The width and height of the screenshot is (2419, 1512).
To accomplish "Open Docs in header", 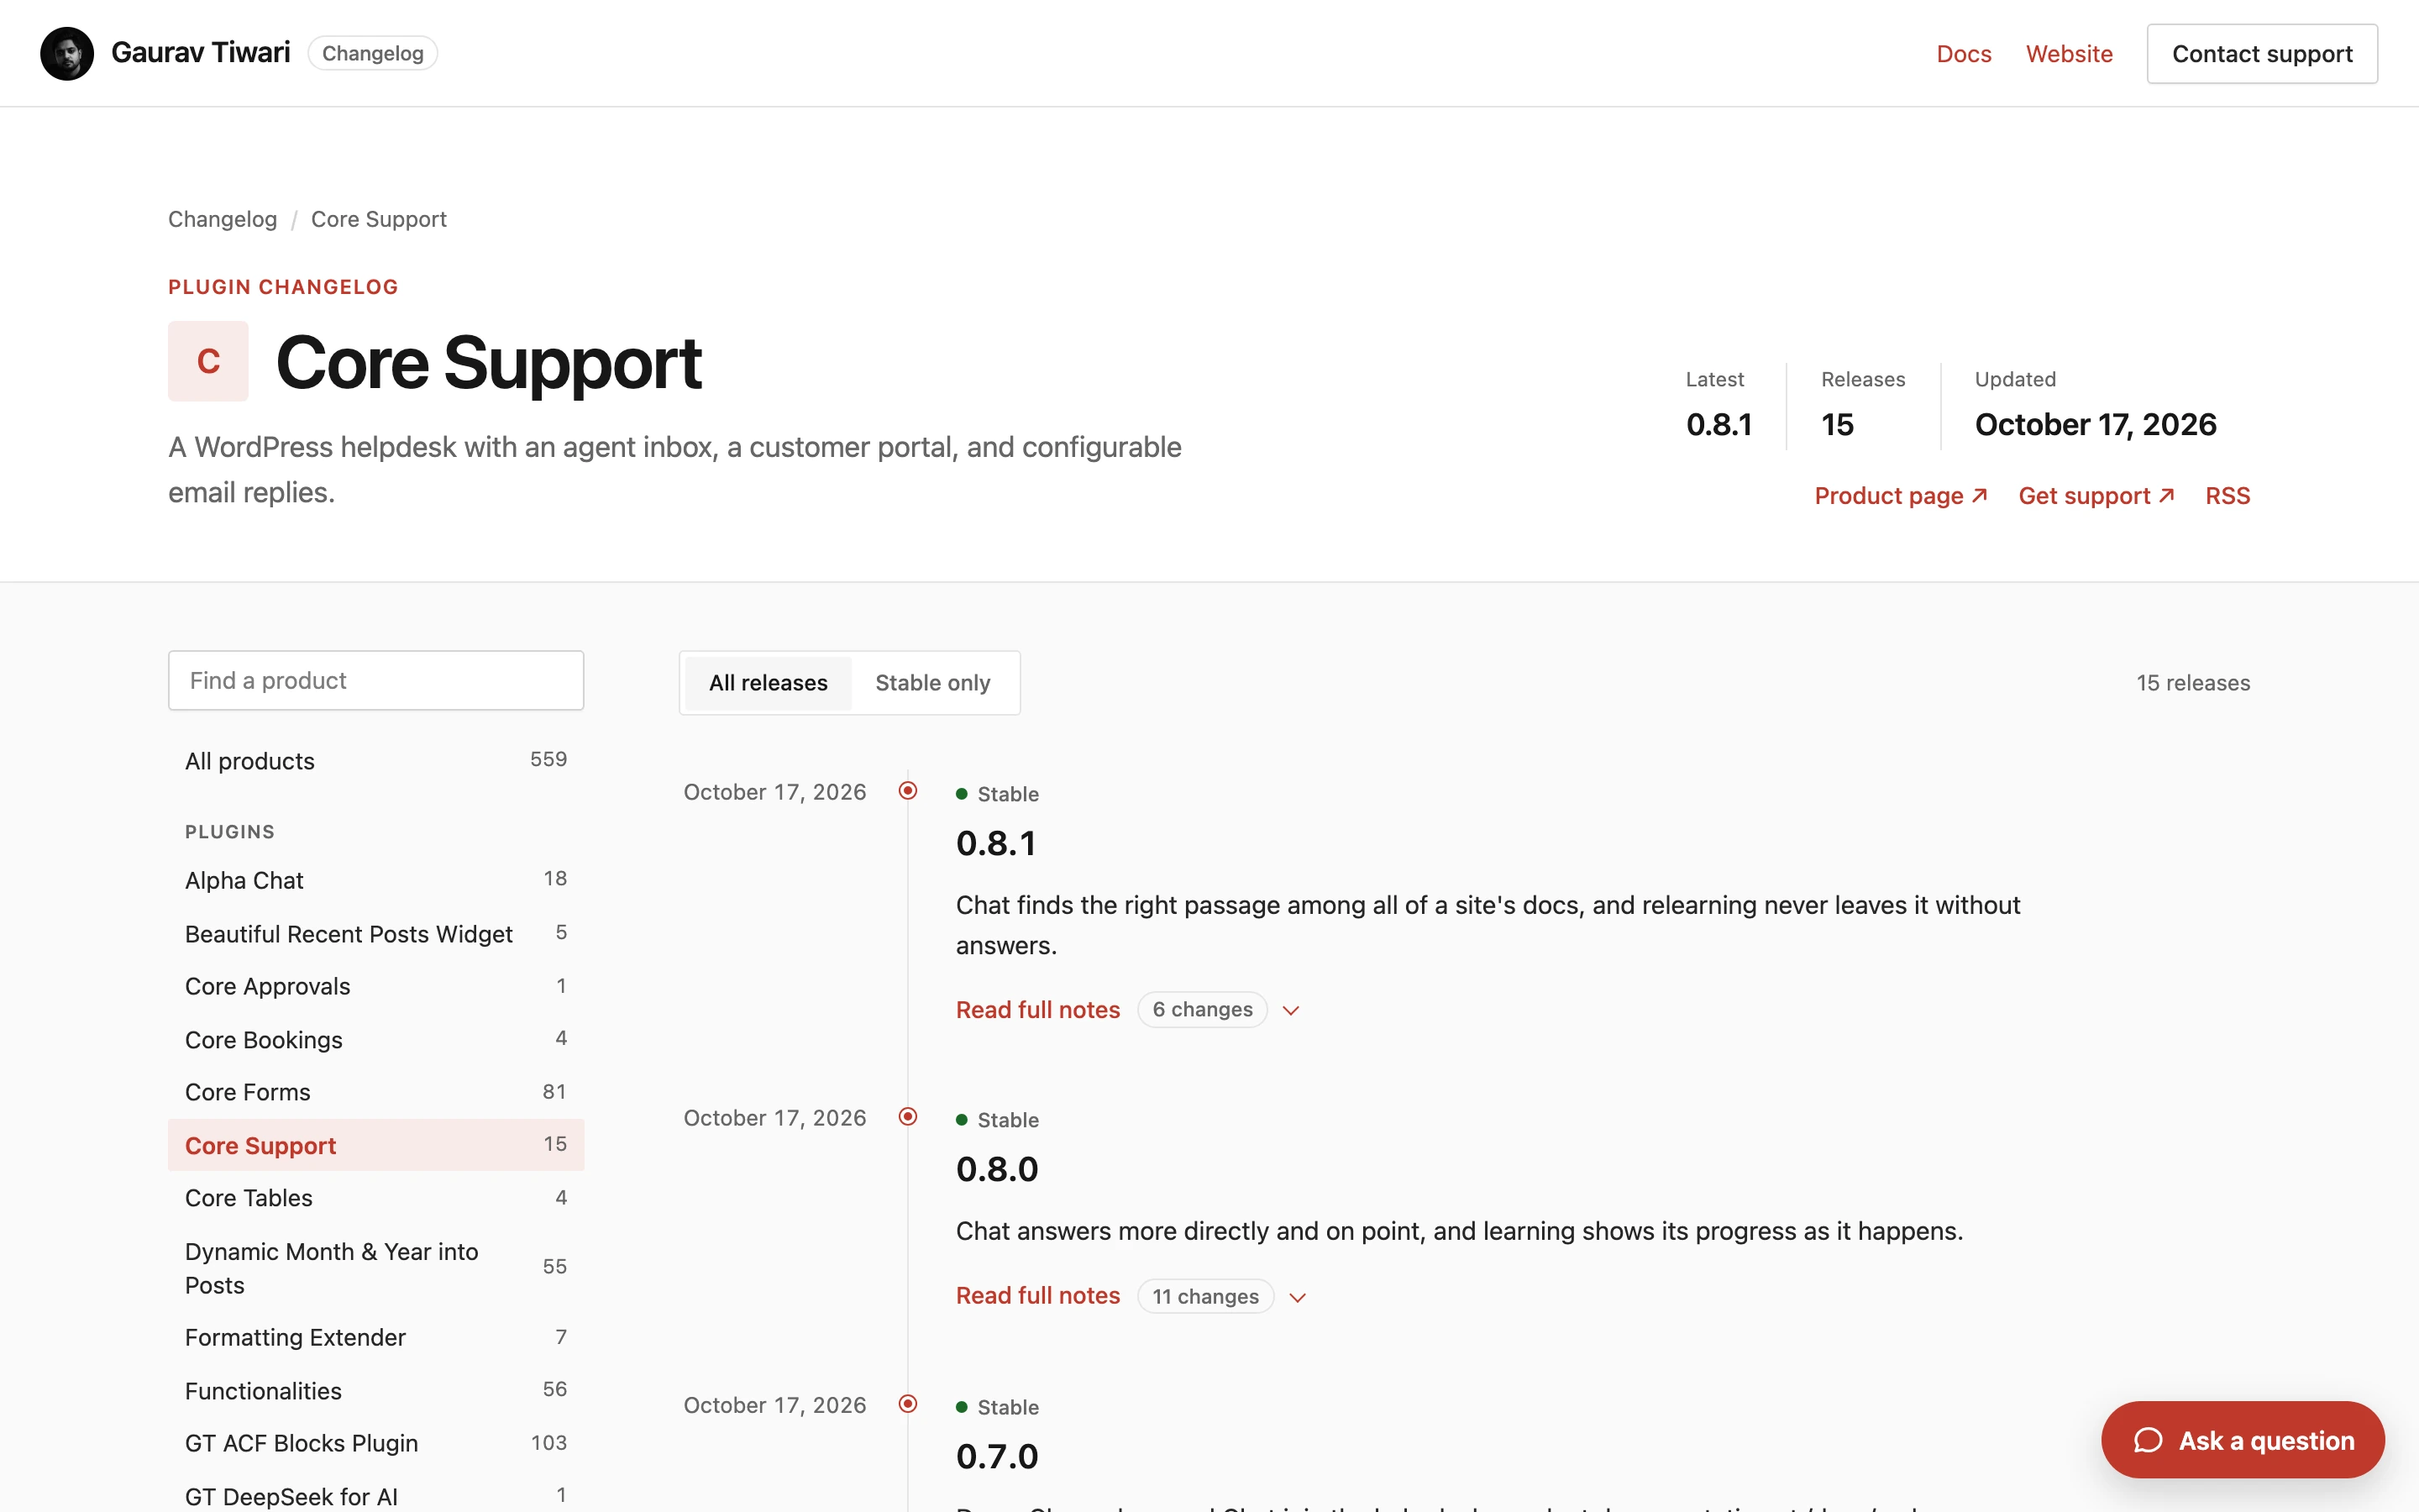I will [1963, 54].
